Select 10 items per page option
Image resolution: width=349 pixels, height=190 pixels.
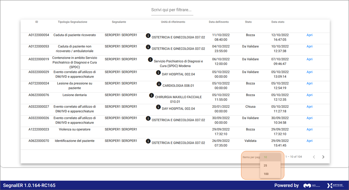(265, 157)
